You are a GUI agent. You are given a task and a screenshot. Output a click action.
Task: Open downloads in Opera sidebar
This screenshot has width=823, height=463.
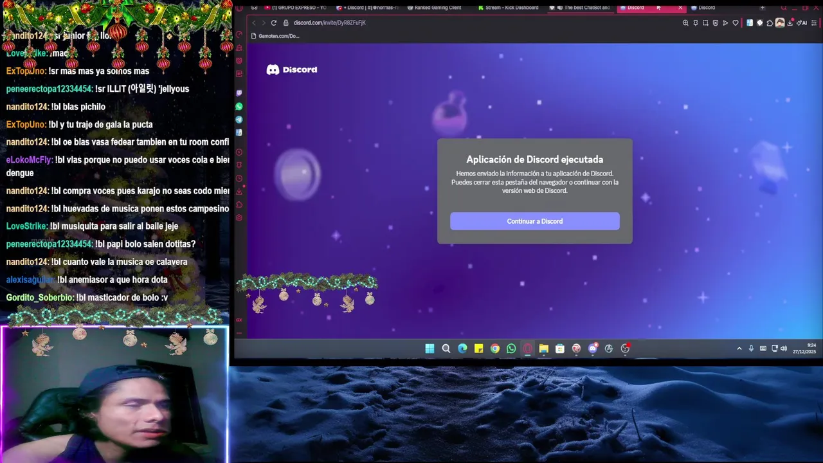pos(239,191)
